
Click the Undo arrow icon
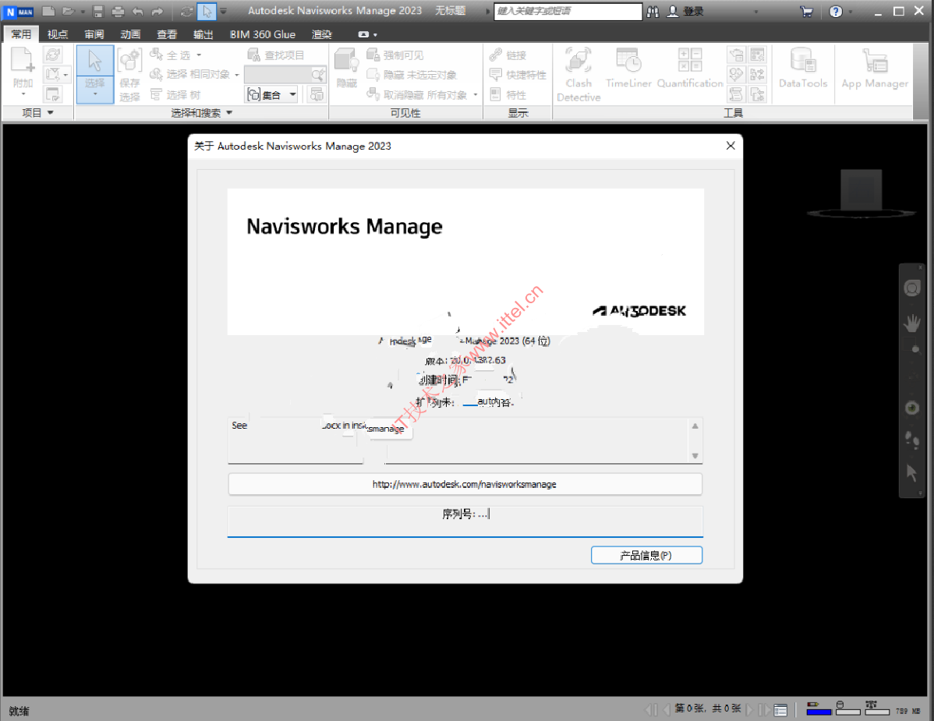(x=137, y=12)
